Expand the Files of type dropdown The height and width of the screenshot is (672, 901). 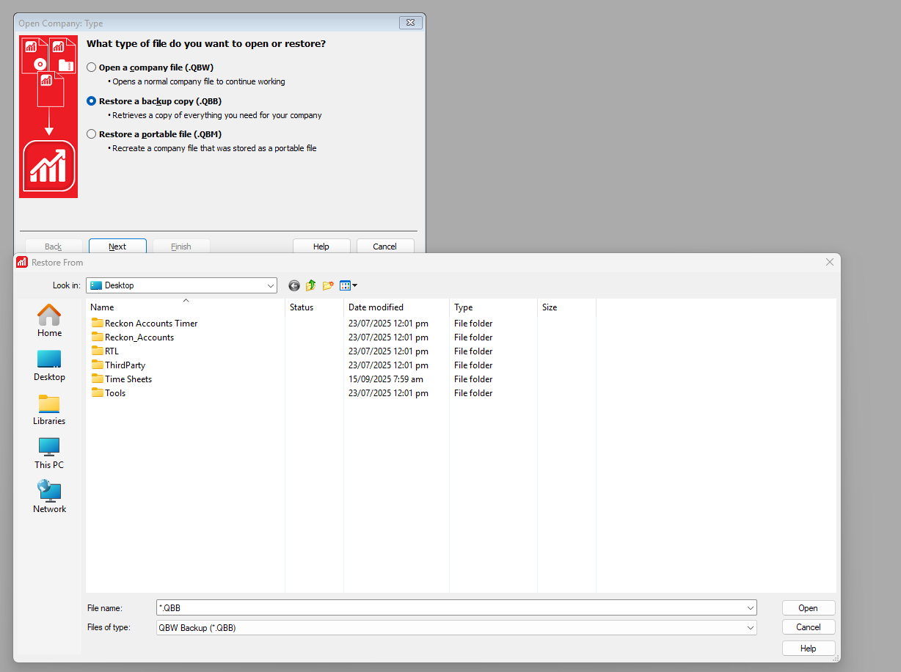click(x=750, y=627)
